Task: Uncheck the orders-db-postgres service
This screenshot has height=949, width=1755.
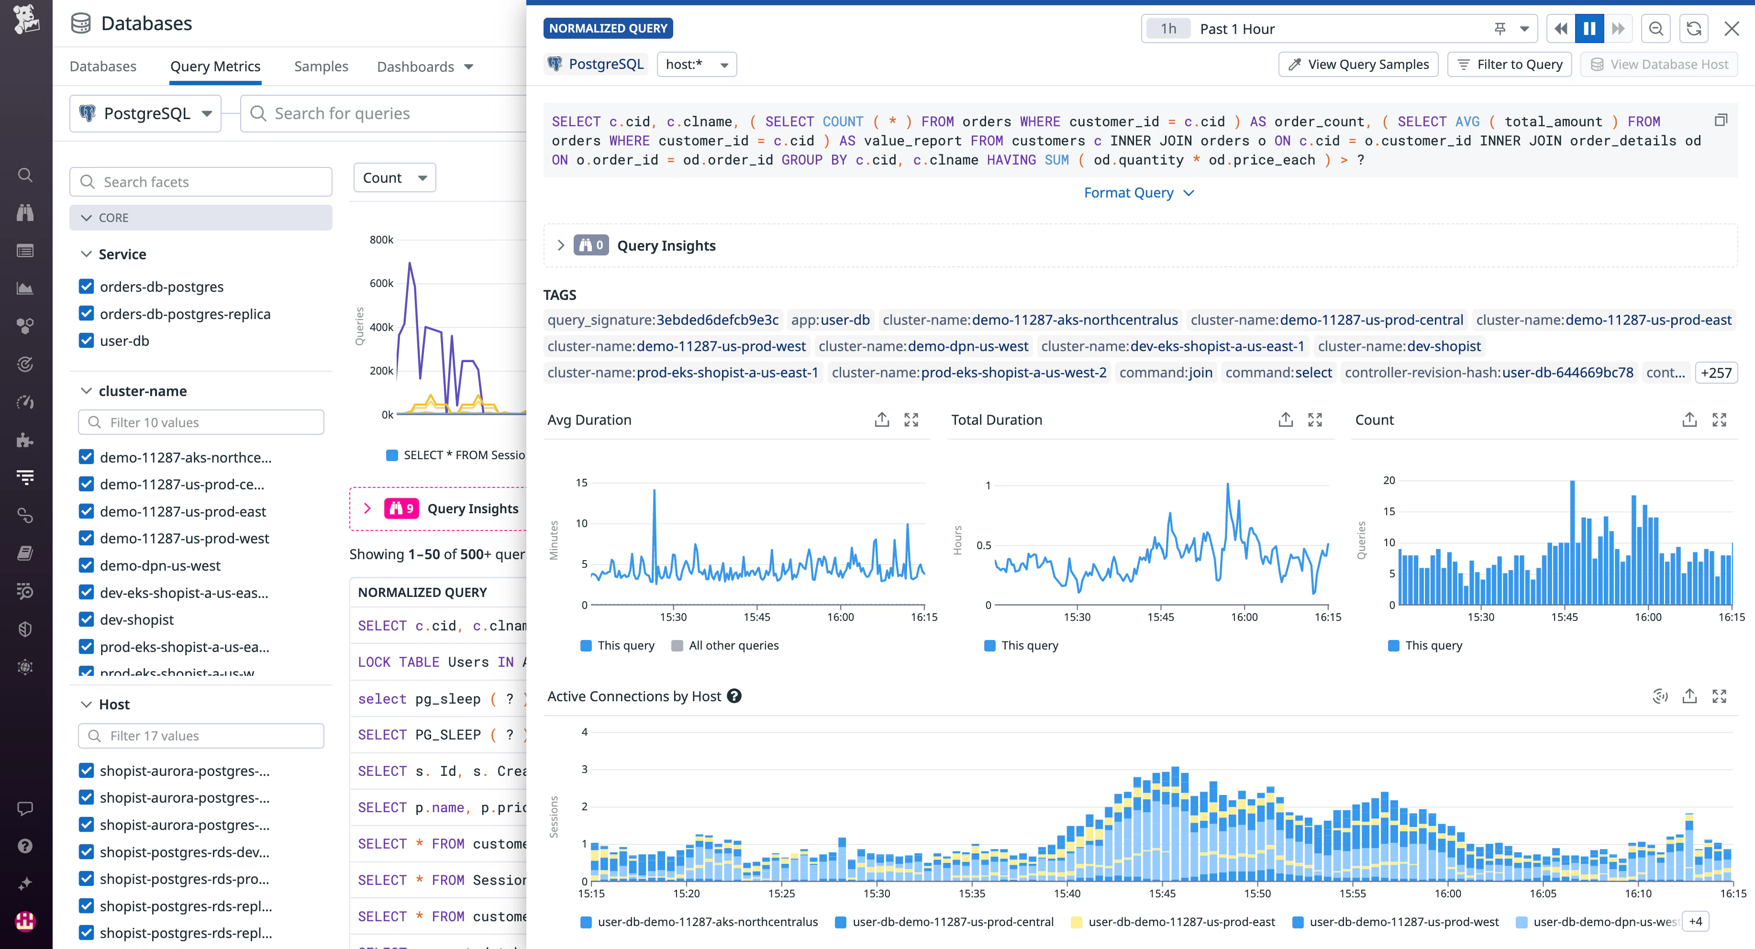Action: point(87,286)
